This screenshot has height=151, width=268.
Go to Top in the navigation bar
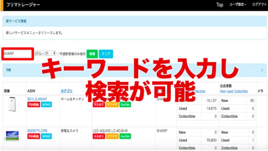point(220,5)
